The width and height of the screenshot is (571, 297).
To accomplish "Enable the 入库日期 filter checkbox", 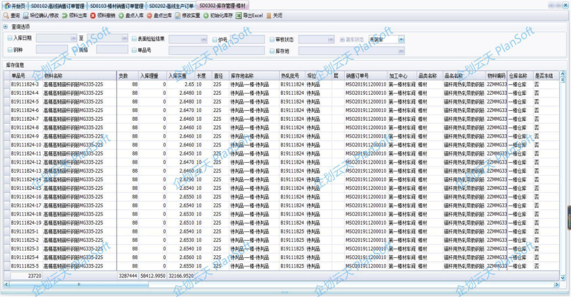I will (10, 38).
